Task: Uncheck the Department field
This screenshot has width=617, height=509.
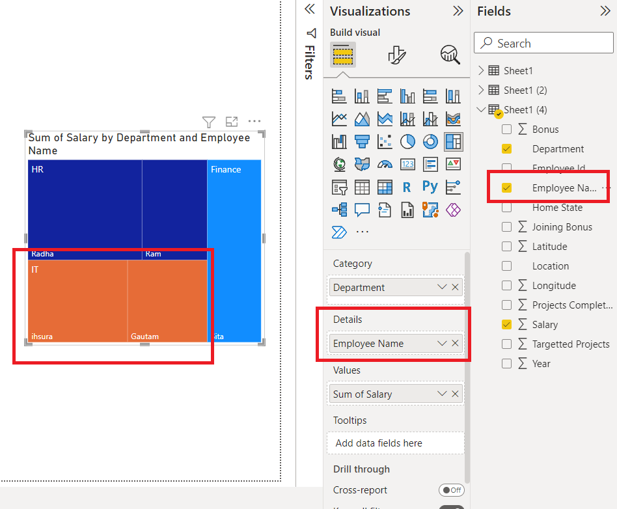Action: coord(507,149)
